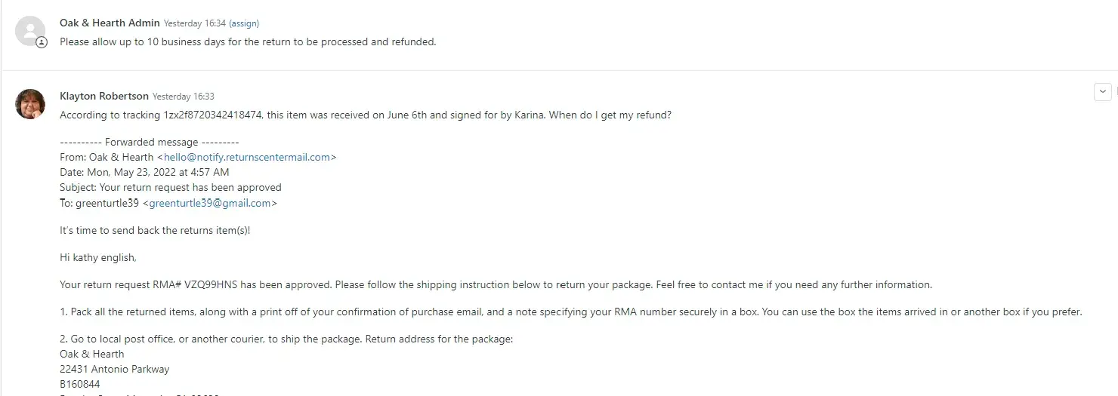The height and width of the screenshot is (396, 1118).
Task: Click the Oak & Hearth Admin author name
Action: coord(110,23)
